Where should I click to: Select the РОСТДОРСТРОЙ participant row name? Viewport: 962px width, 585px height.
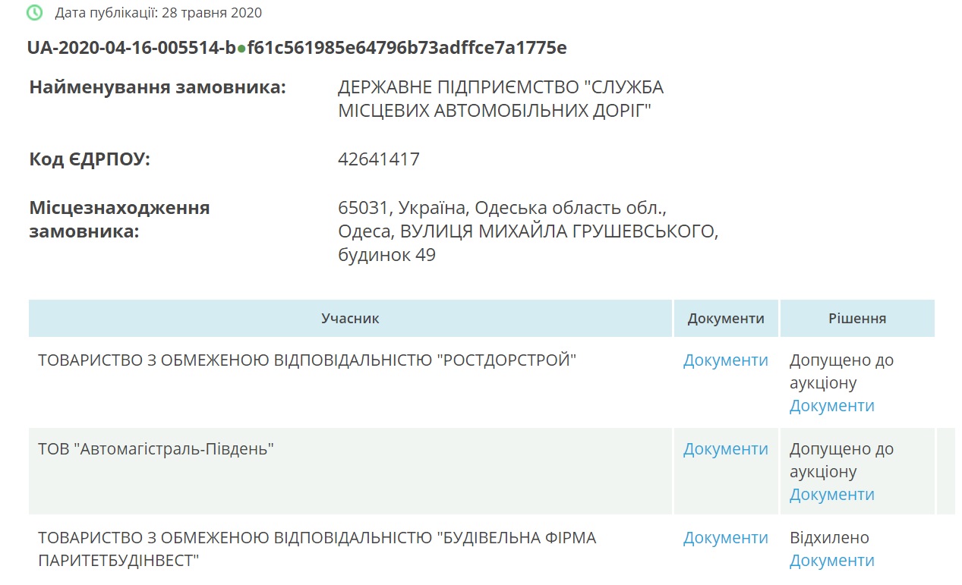308,360
